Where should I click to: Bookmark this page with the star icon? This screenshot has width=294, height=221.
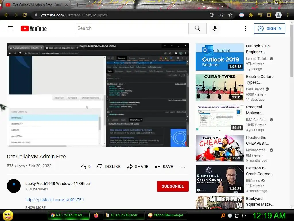(230, 15)
